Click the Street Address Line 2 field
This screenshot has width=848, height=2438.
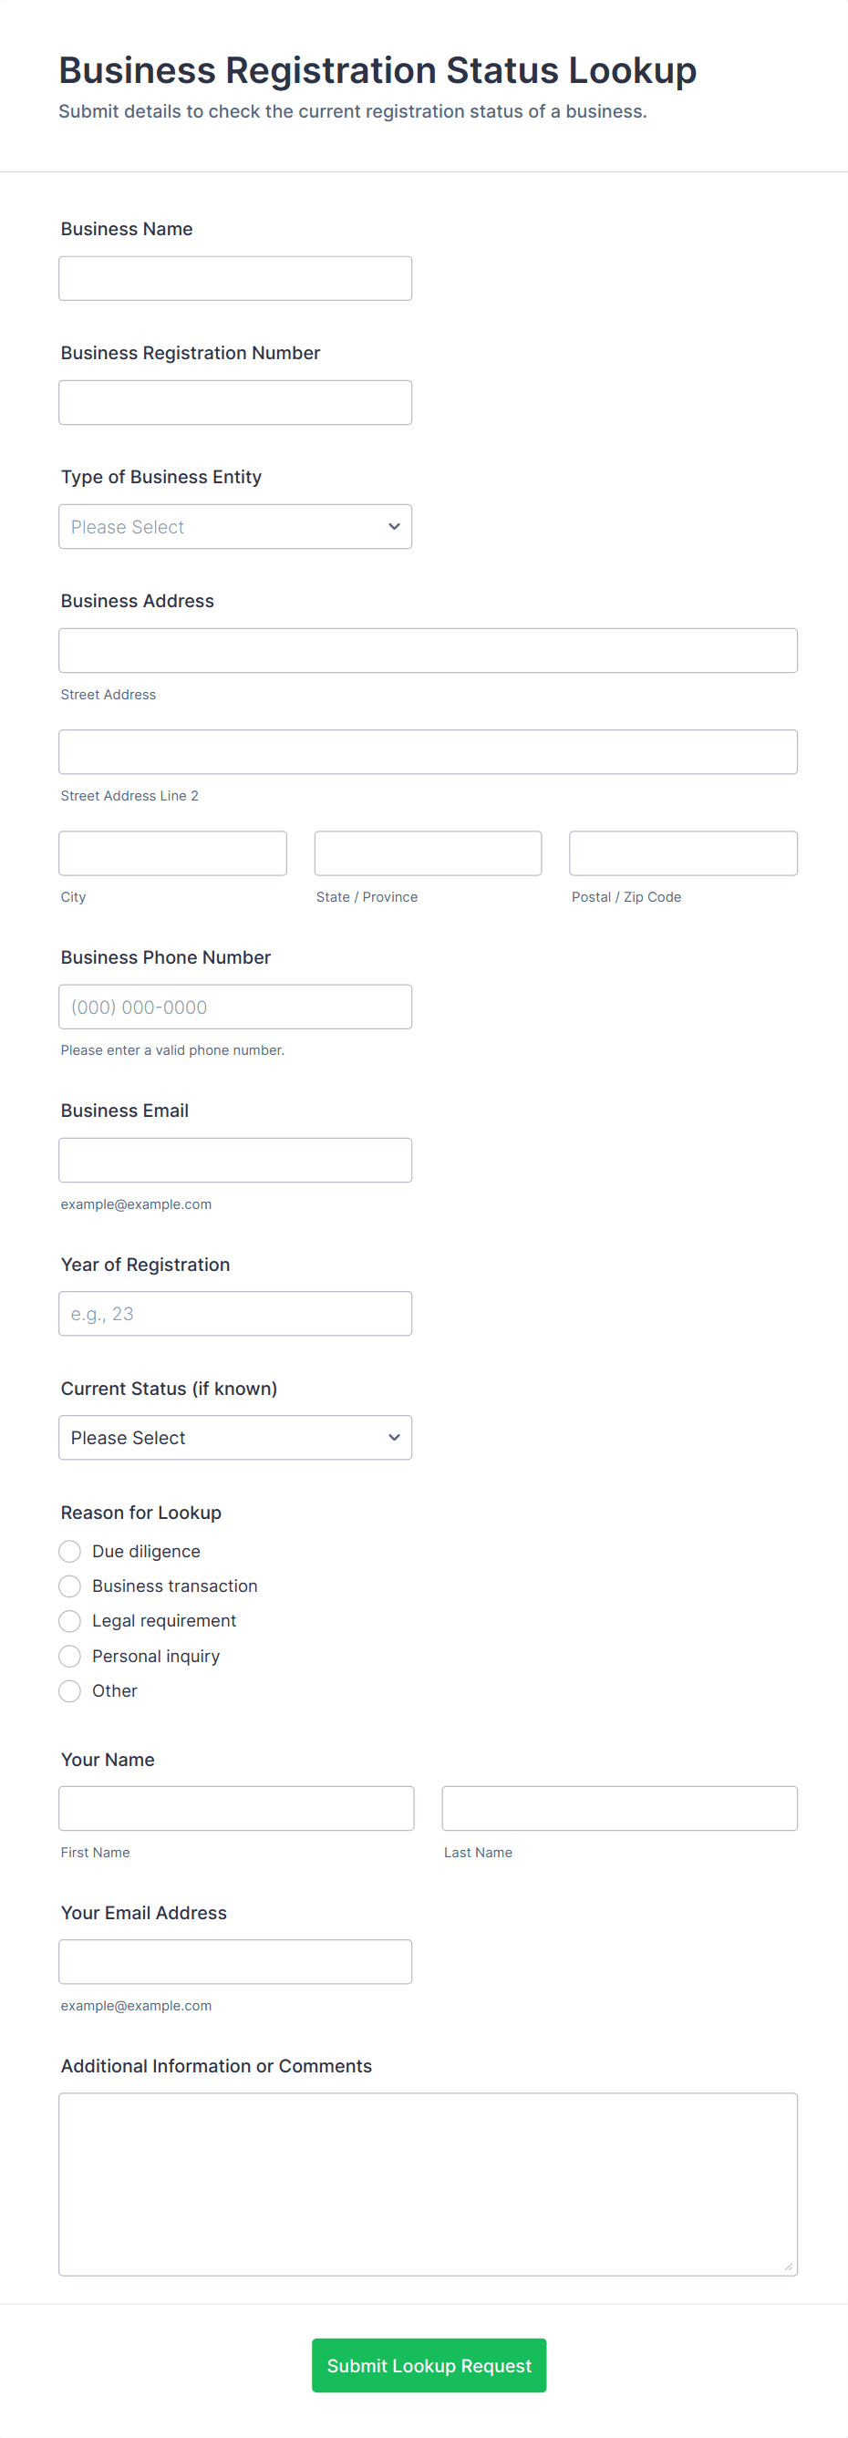pyautogui.click(x=428, y=751)
